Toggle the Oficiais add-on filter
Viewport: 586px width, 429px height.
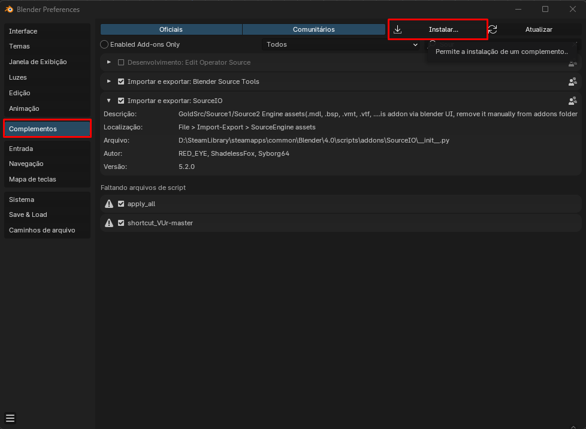click(171, 29)
